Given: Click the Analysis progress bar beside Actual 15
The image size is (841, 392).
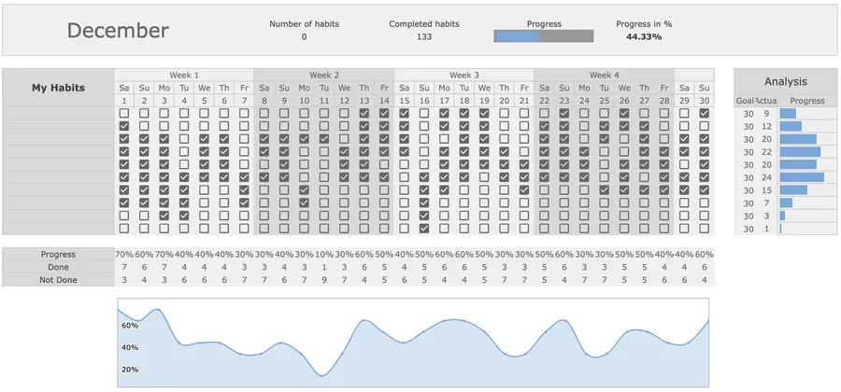Looking at the screenshot, I should (x=793, y=190).
